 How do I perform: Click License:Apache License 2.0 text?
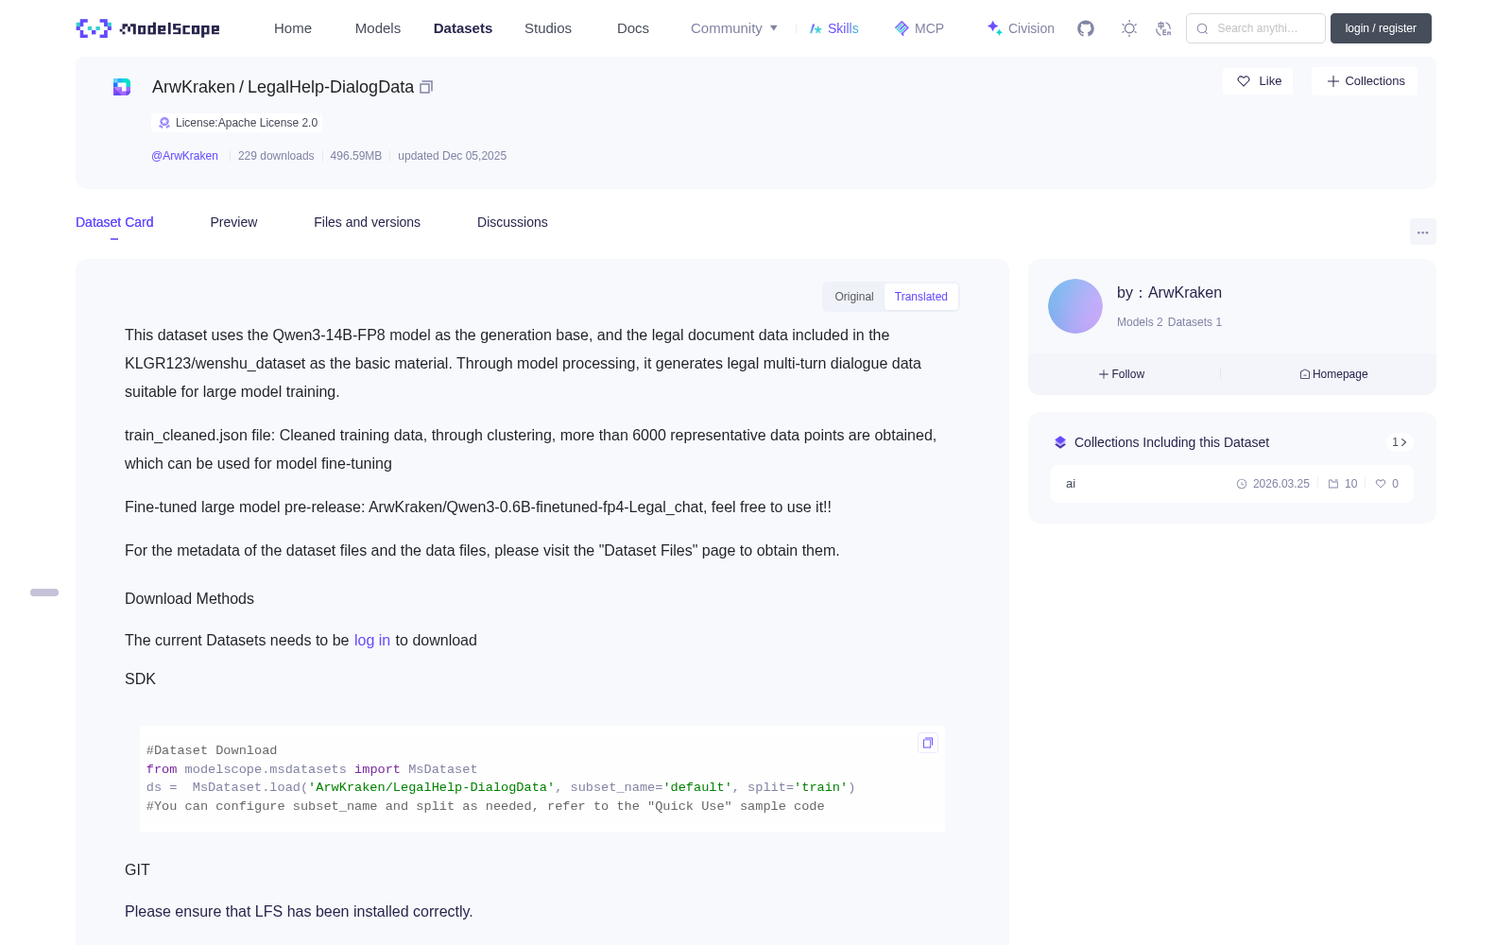tap(247, 123)
